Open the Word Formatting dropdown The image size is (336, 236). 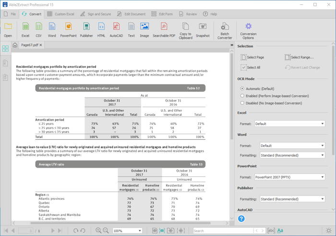click(292, 155)
